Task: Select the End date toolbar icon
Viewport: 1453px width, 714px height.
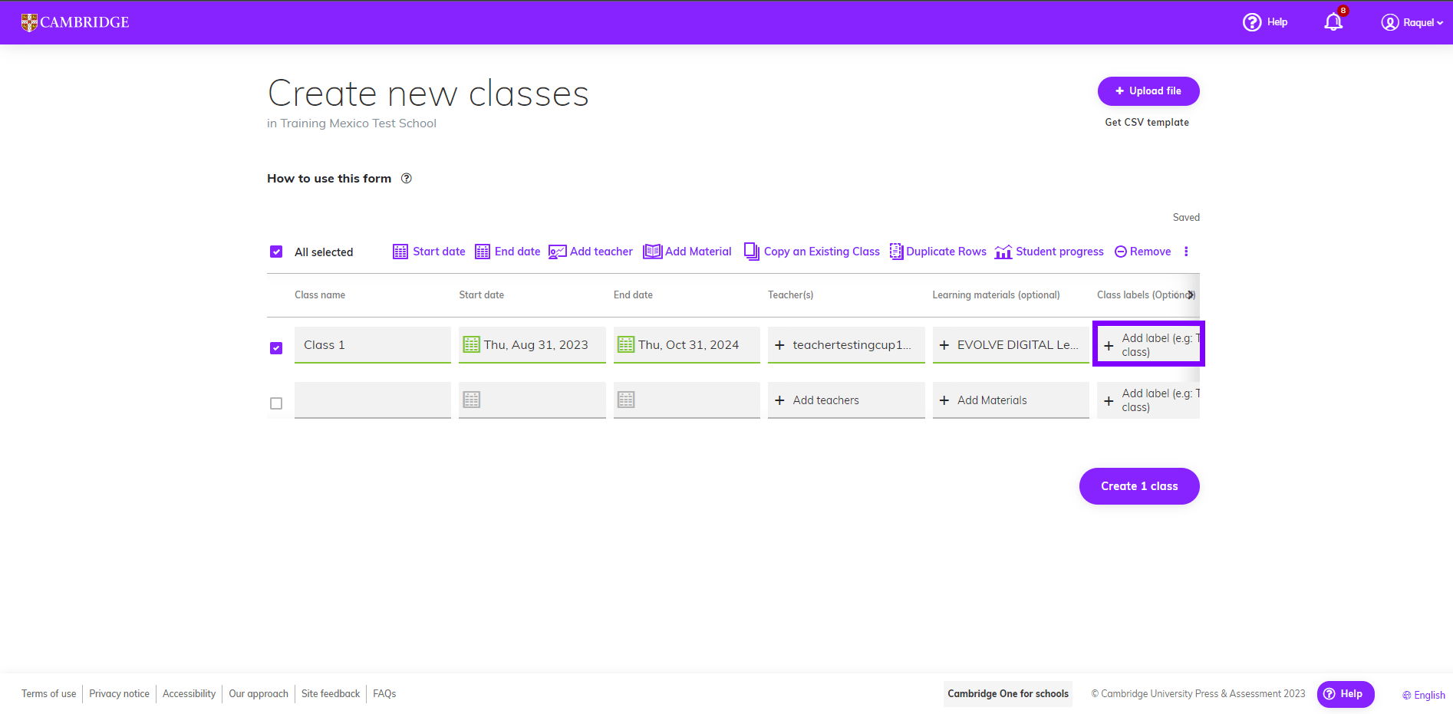Action: tap(483, 252)
